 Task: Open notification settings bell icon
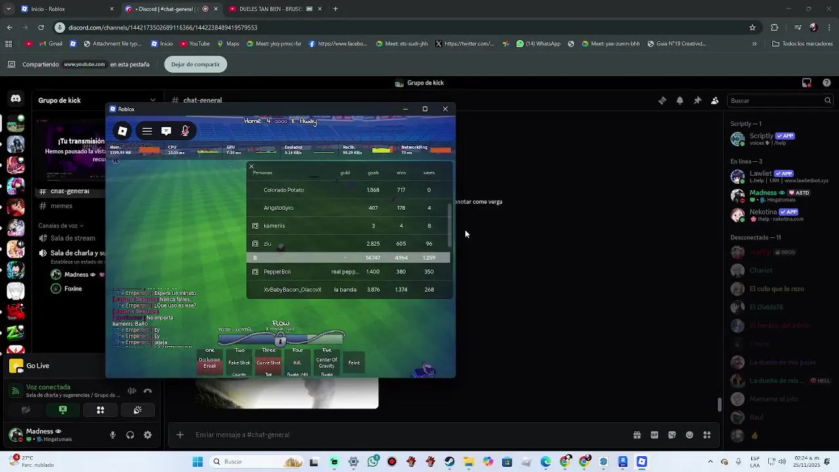pos(680,100)
